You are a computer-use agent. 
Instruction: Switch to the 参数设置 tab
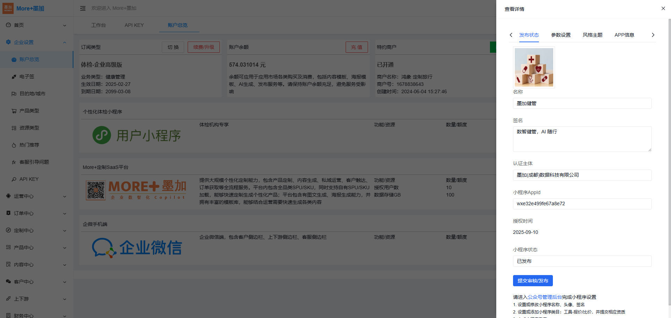(x=561, y=35)
